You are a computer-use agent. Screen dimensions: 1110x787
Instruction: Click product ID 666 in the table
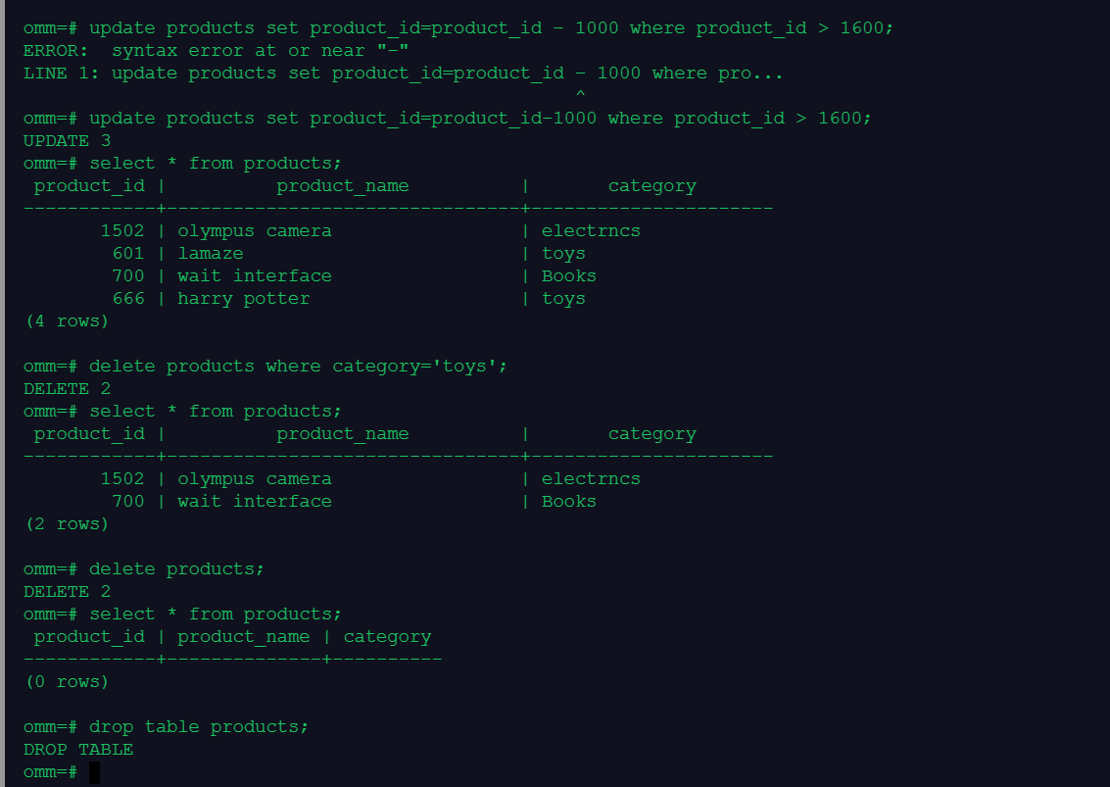coord(127,299)
